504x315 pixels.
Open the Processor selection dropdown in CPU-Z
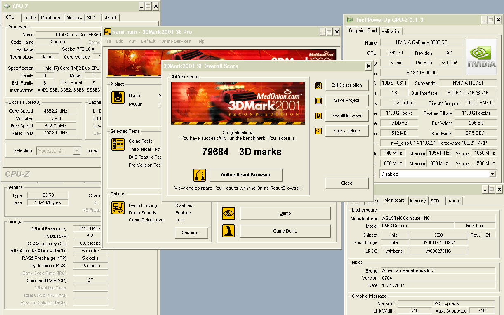tap(77, 151)
